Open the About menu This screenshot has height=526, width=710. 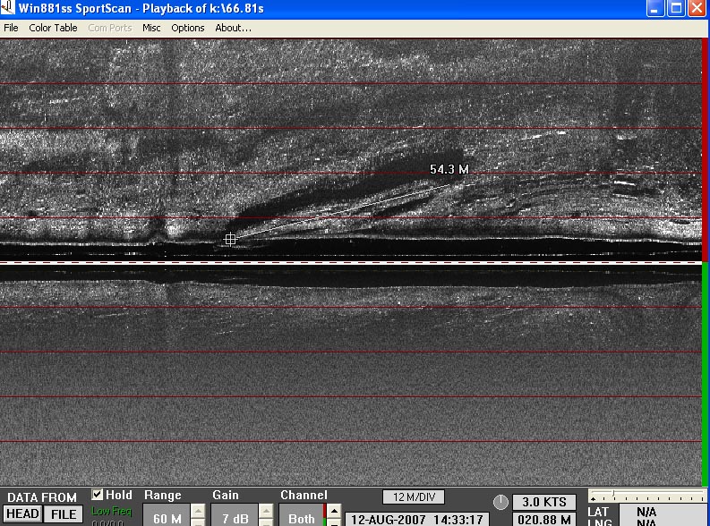click(233, 28)
